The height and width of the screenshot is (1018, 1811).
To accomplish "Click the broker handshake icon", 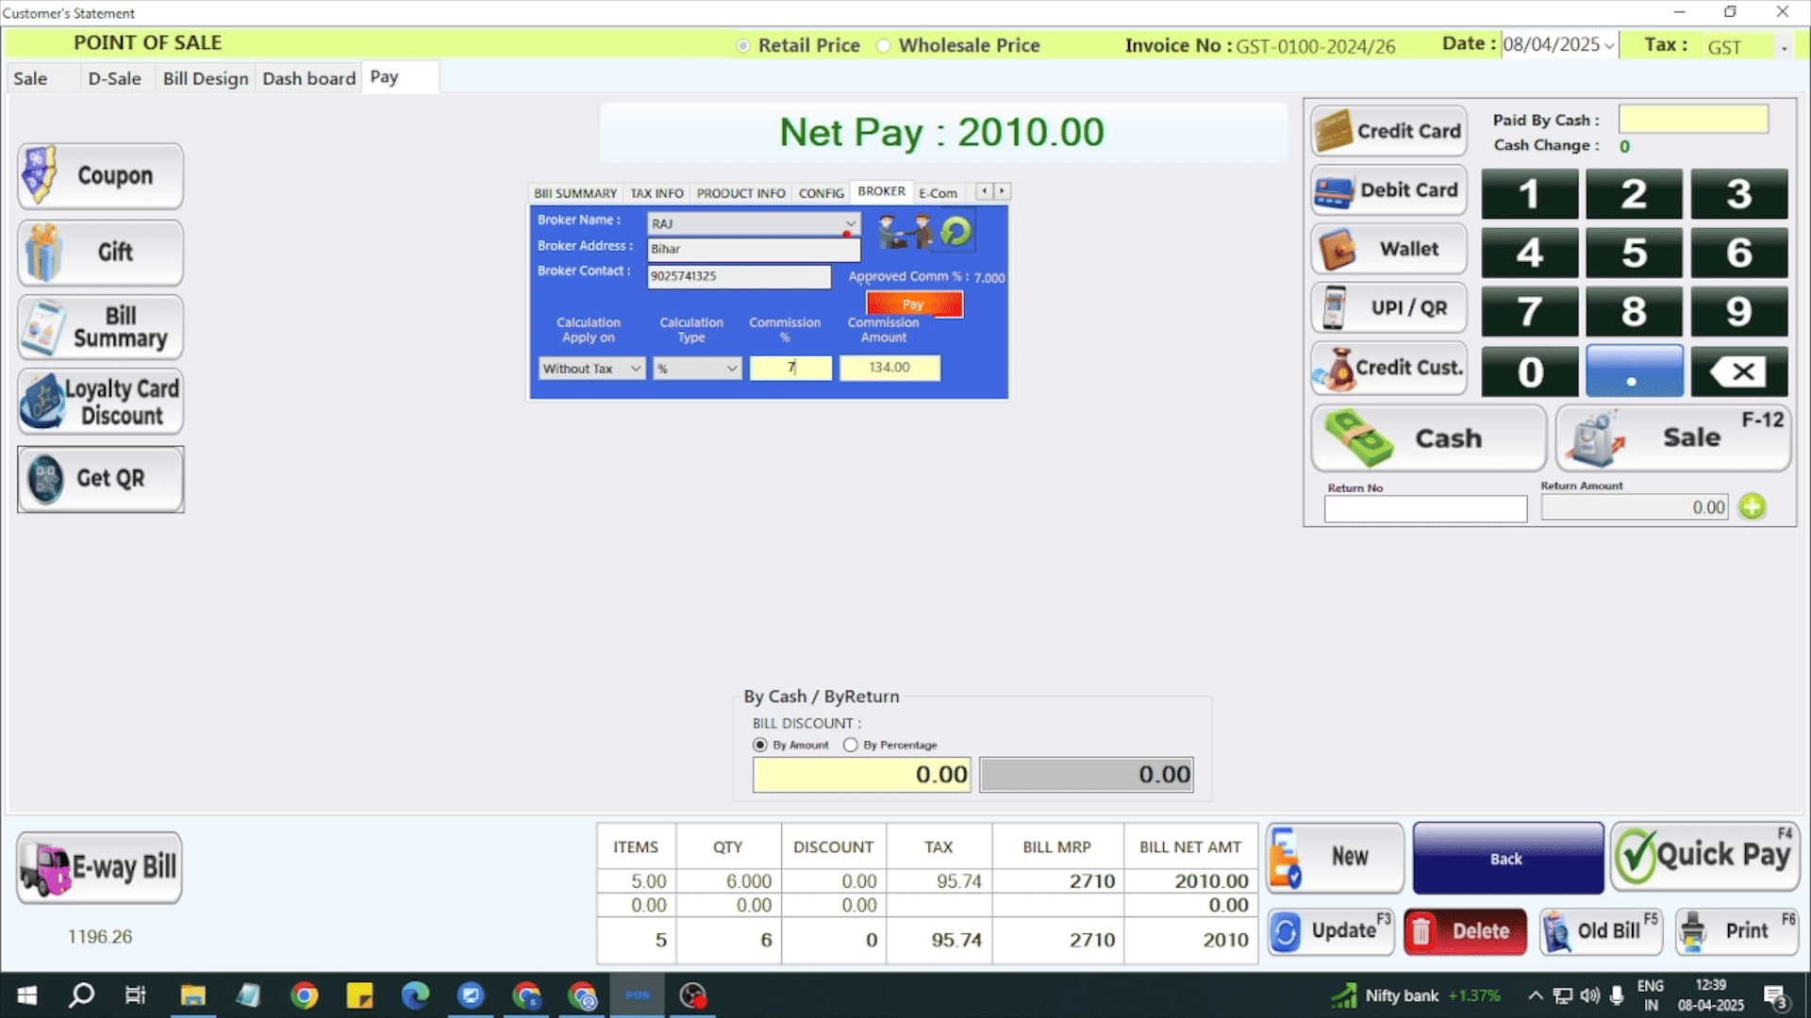I will point(905,231).
